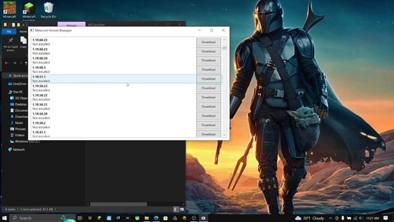This screenshot has height=222, width=394.
Task: Open Task View from the taskbar
Action: pyautogui.click(x=80, y=218)
